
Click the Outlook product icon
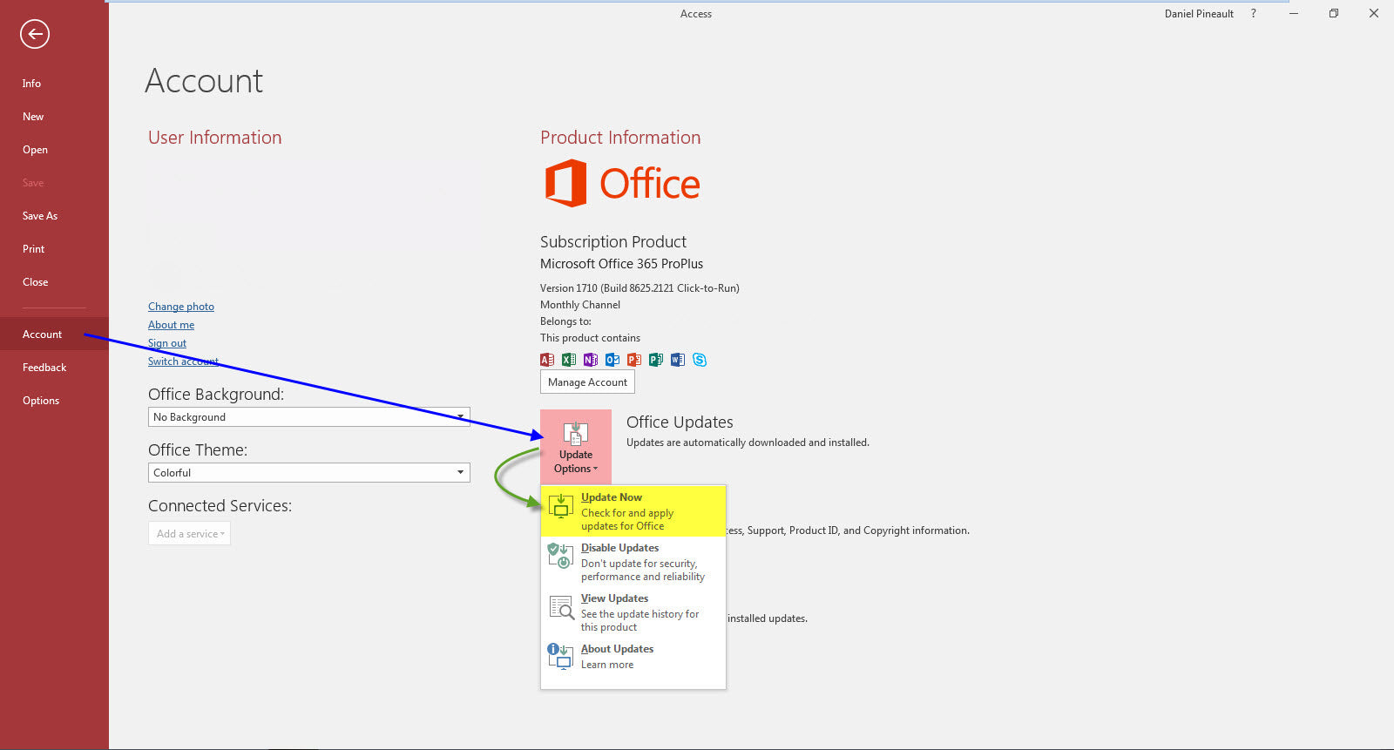click(612, 360)
